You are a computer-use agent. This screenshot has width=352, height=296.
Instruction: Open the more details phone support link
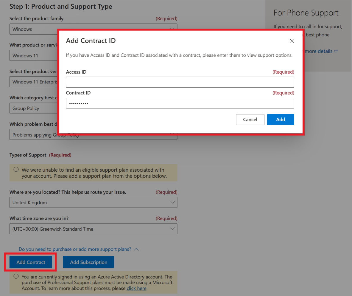318,51
